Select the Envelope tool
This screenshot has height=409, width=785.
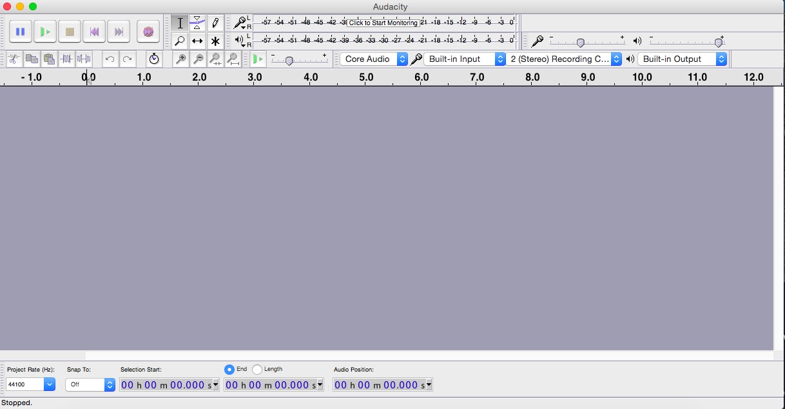(x=197, y=23)
